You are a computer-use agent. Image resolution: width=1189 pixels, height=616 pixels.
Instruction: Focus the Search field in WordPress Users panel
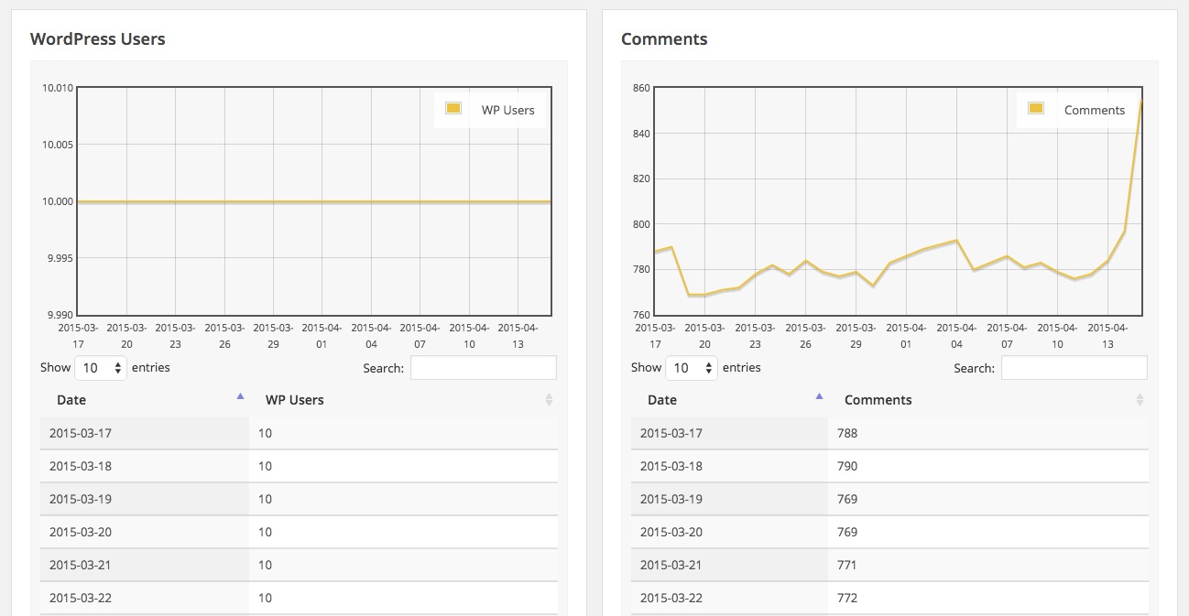(x=484, y=368)
